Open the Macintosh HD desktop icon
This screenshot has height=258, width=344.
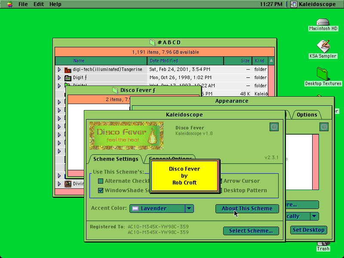(323, 22)
